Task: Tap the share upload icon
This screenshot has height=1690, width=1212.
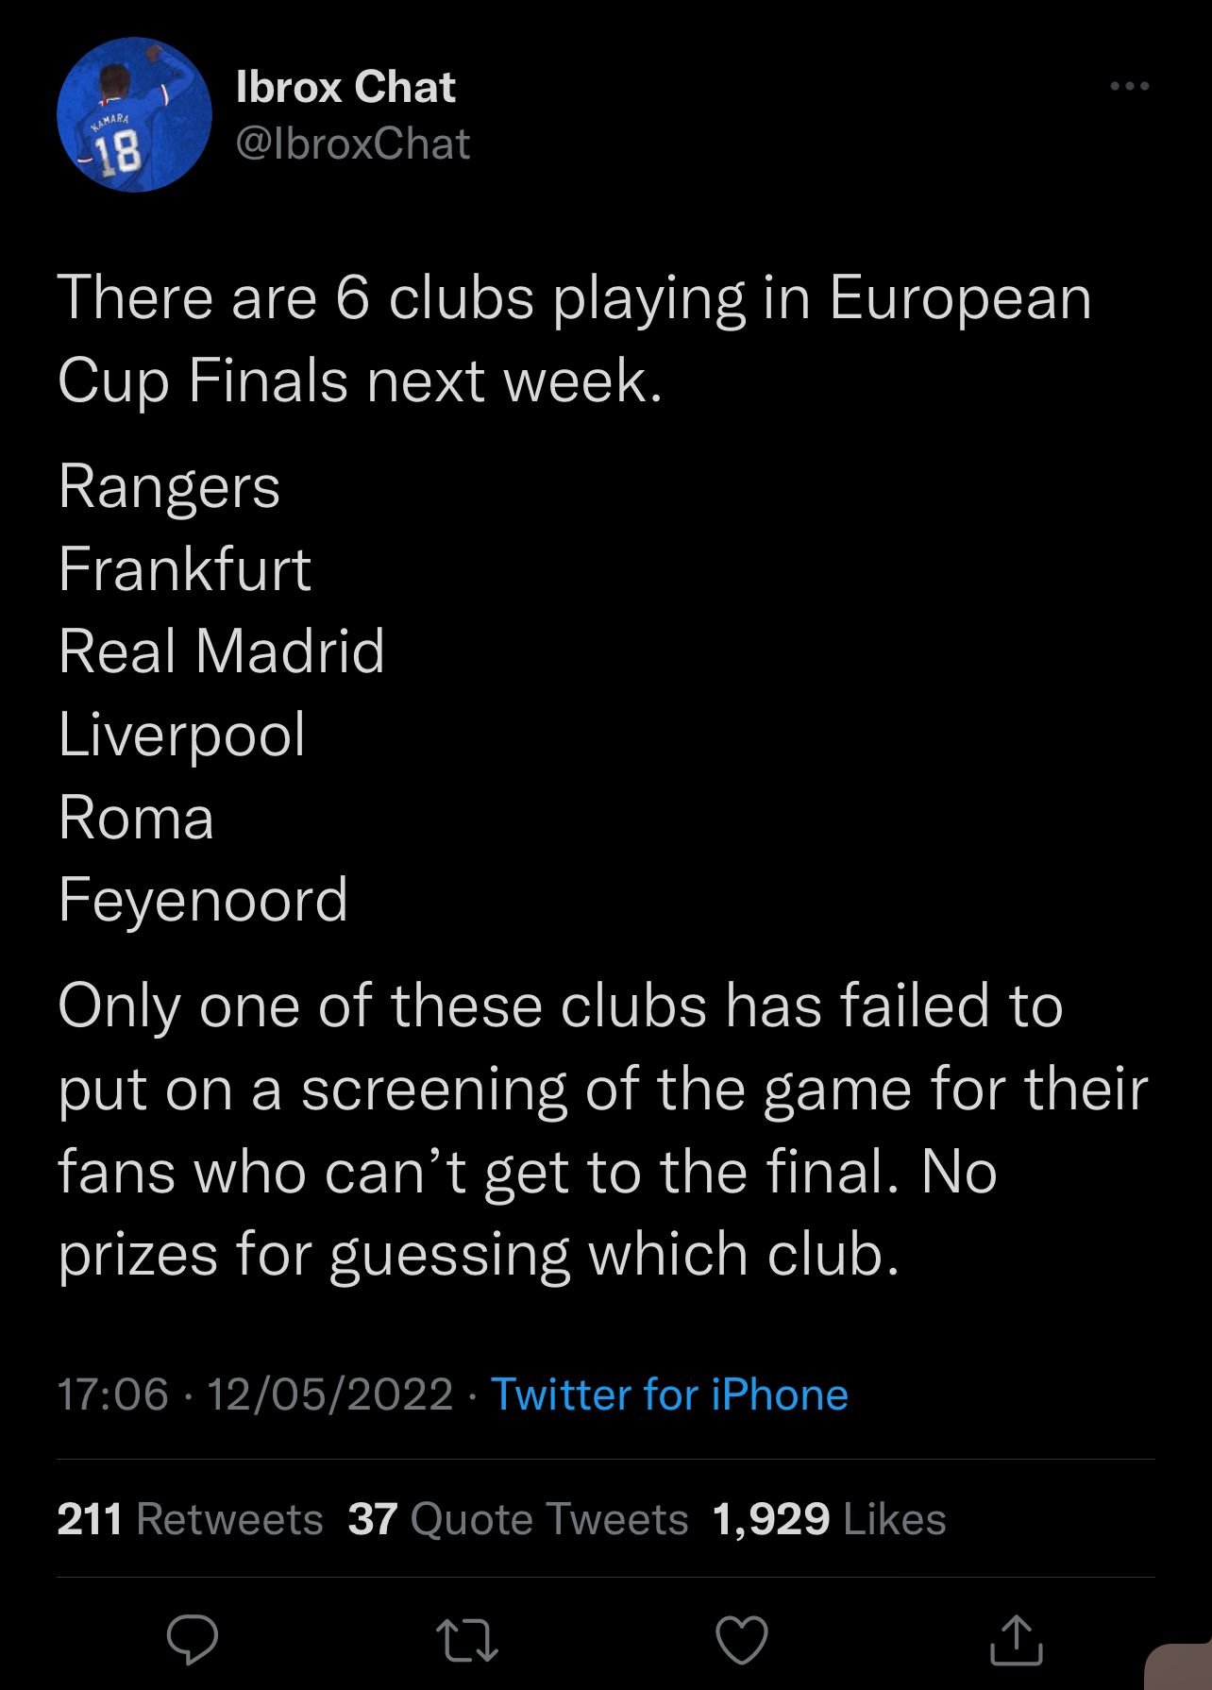Action: [1017, 1640]
